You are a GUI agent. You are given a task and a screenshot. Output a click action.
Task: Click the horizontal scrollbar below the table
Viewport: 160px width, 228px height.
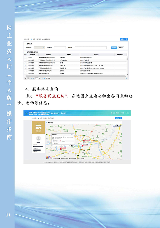[x=75, y=76]
